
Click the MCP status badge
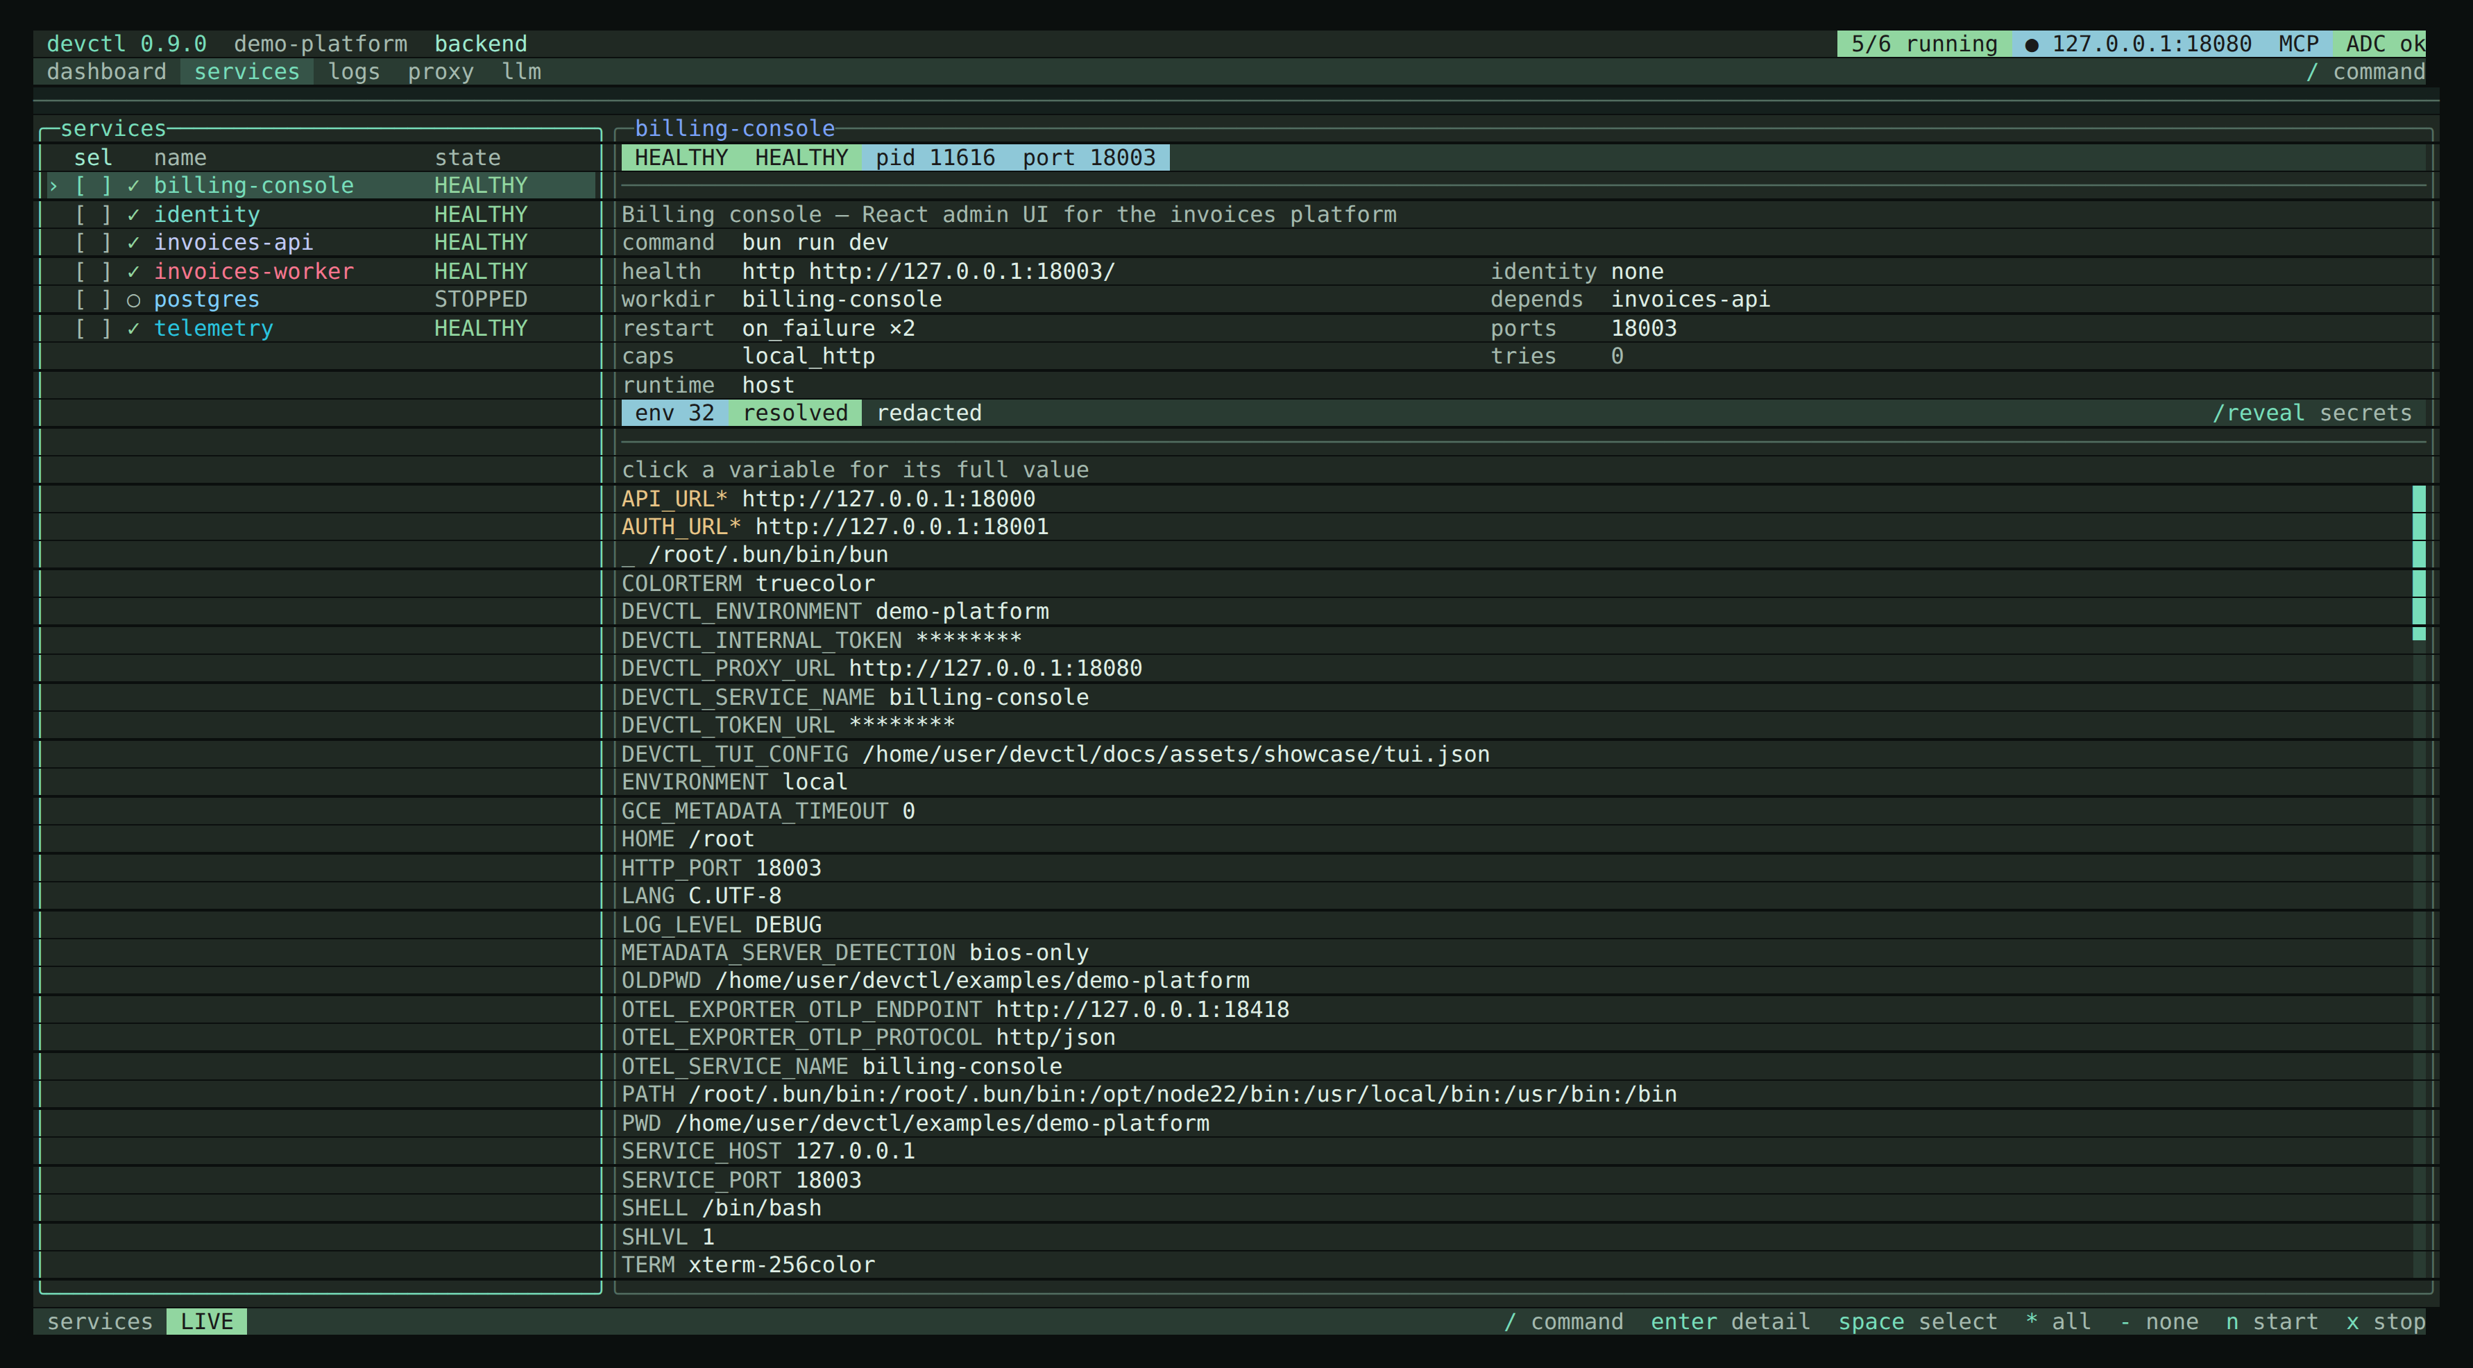2298,44
